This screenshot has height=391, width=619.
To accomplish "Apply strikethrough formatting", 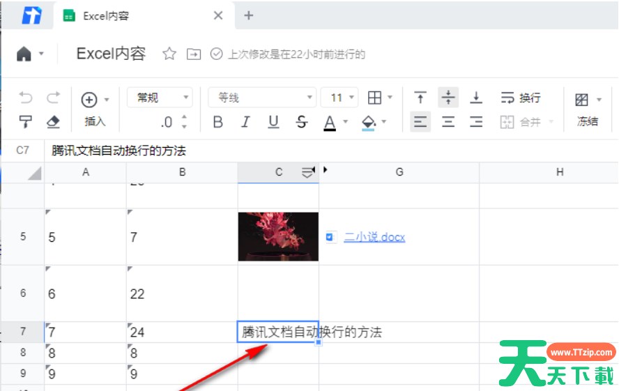I will [x=301, y=122].
